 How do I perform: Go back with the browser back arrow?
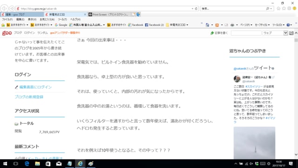coord(4,8)
